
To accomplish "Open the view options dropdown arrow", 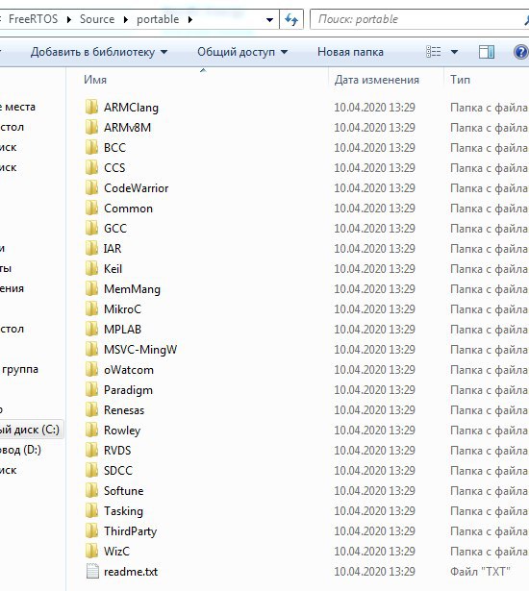I will tap(454, 52).
